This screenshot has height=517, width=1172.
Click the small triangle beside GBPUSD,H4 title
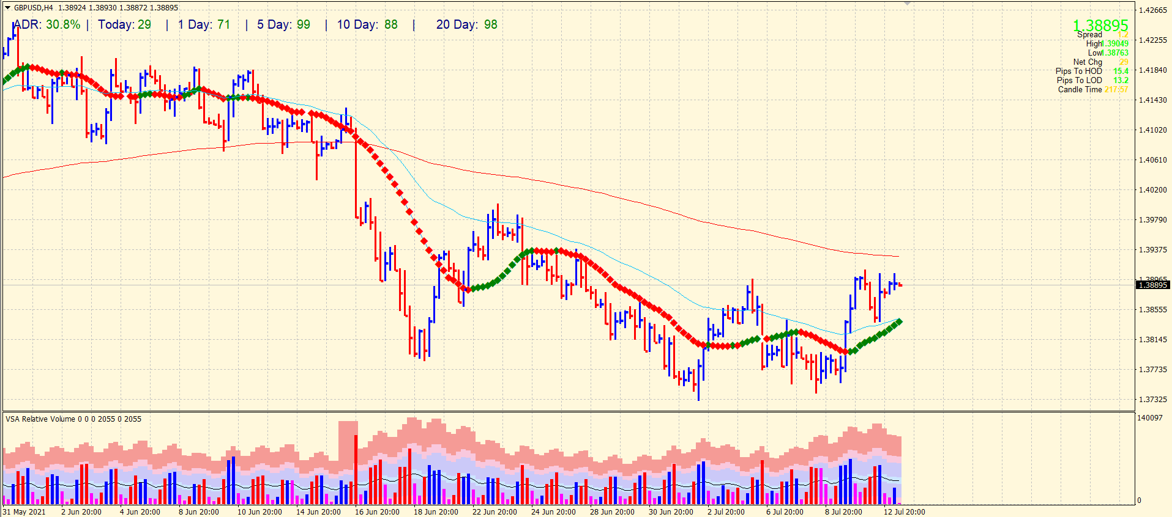(7, 8)
